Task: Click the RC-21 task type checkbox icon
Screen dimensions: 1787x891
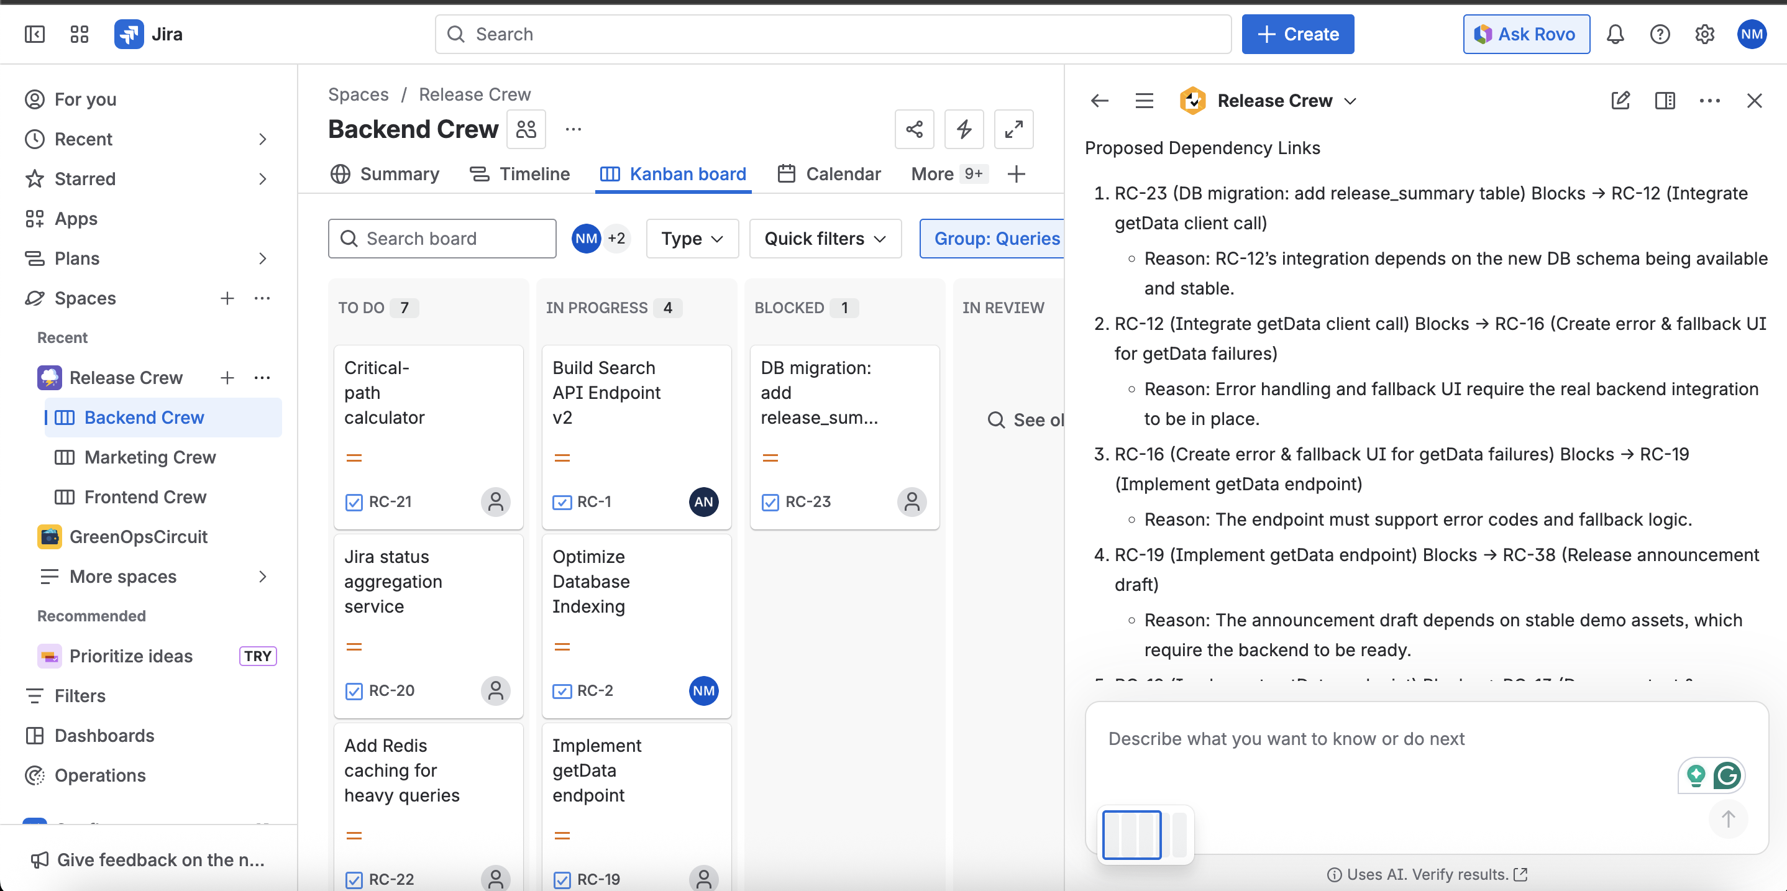Action: coord(354,501)
